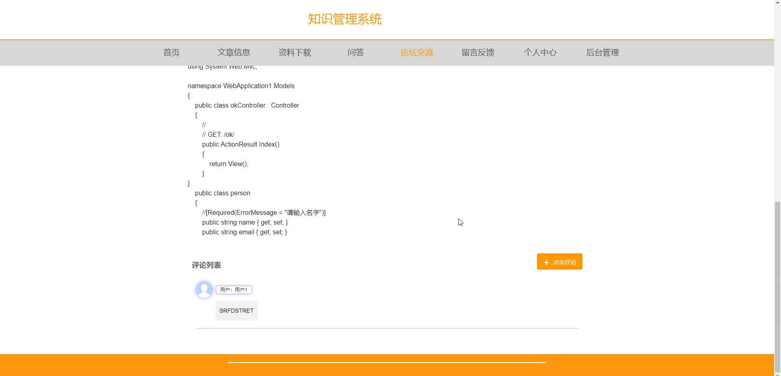
Task: Switch to 问答 Q&A page
Action: click(356, 52)
